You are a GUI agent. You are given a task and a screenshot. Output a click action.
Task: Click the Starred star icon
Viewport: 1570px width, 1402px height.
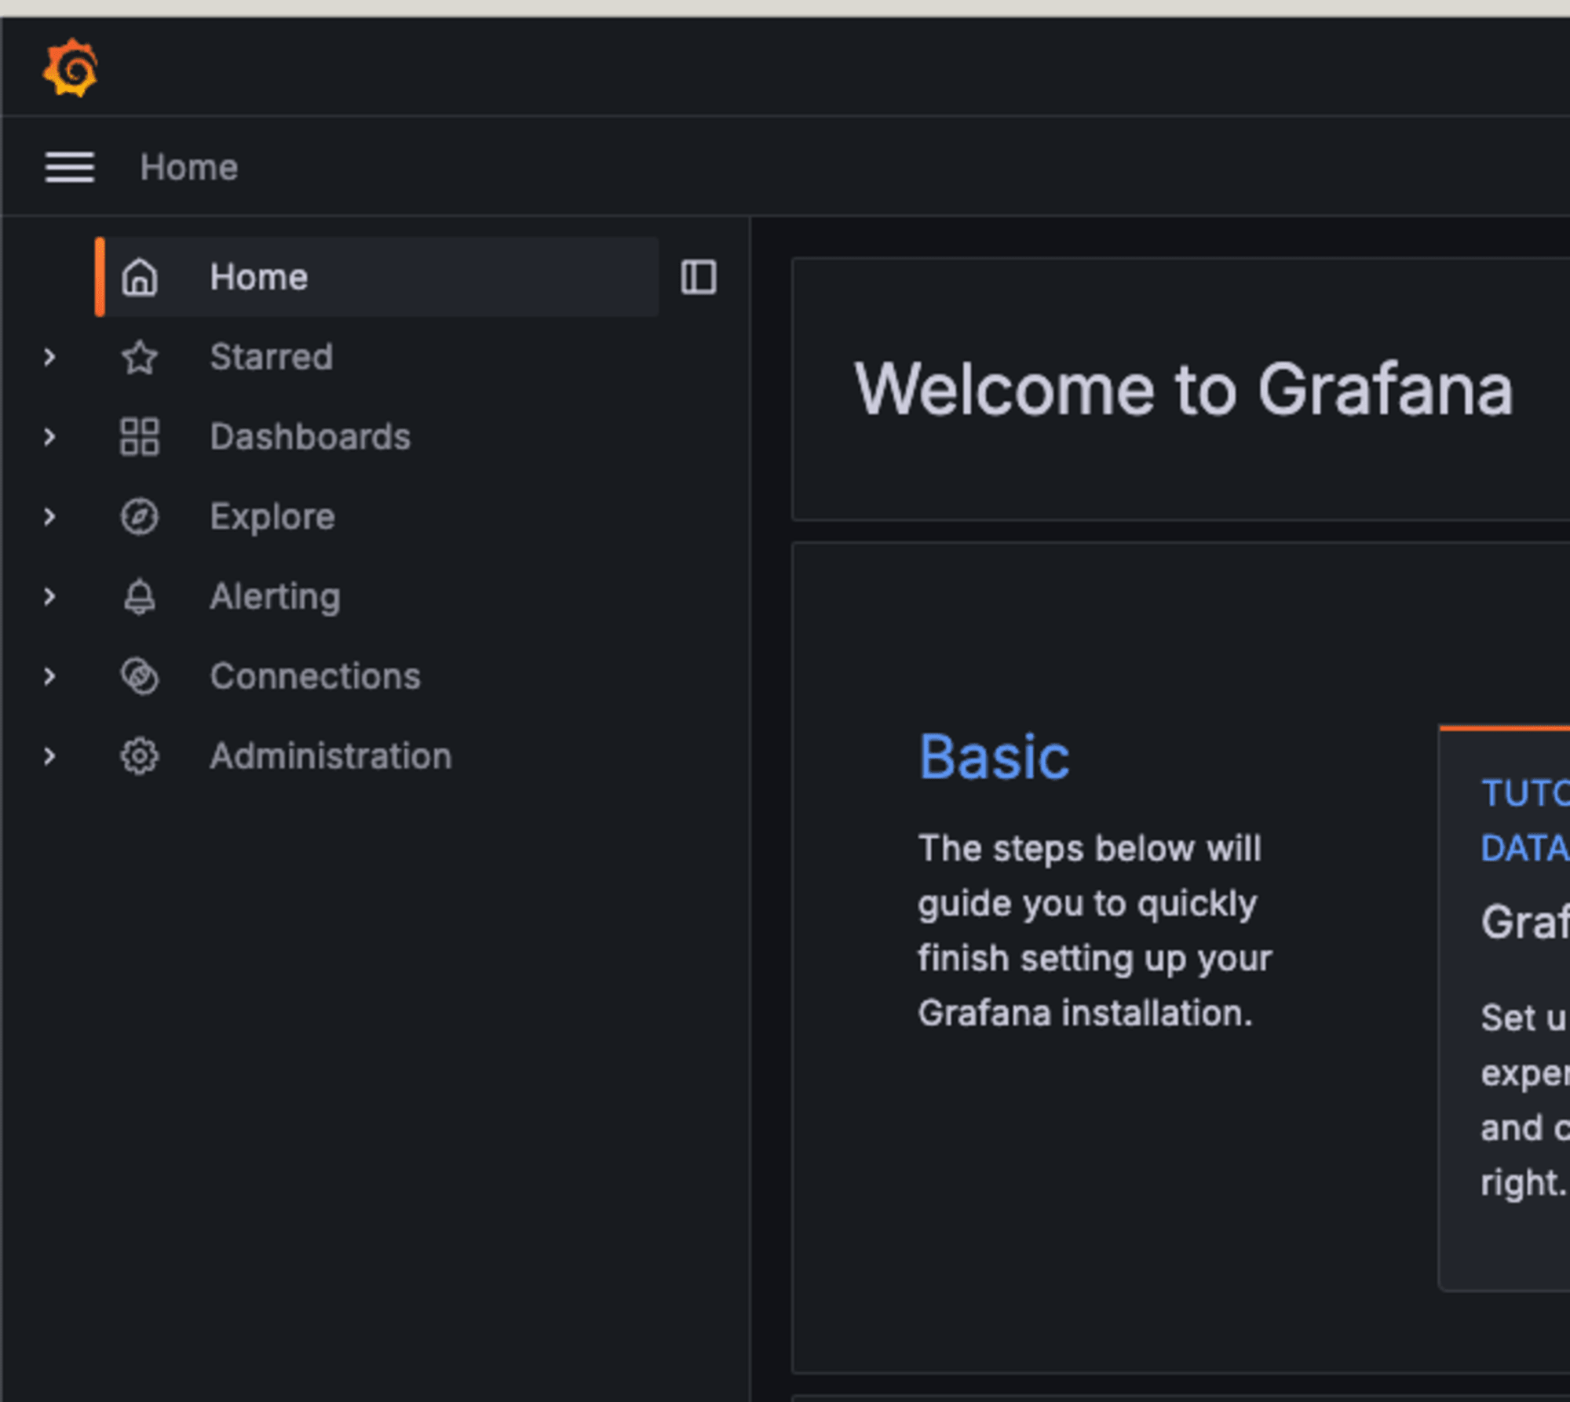(140, 357)
